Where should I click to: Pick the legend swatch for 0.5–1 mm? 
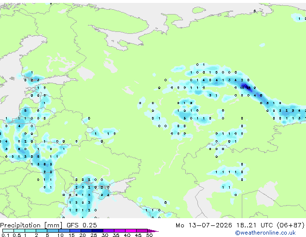point(19,231)
